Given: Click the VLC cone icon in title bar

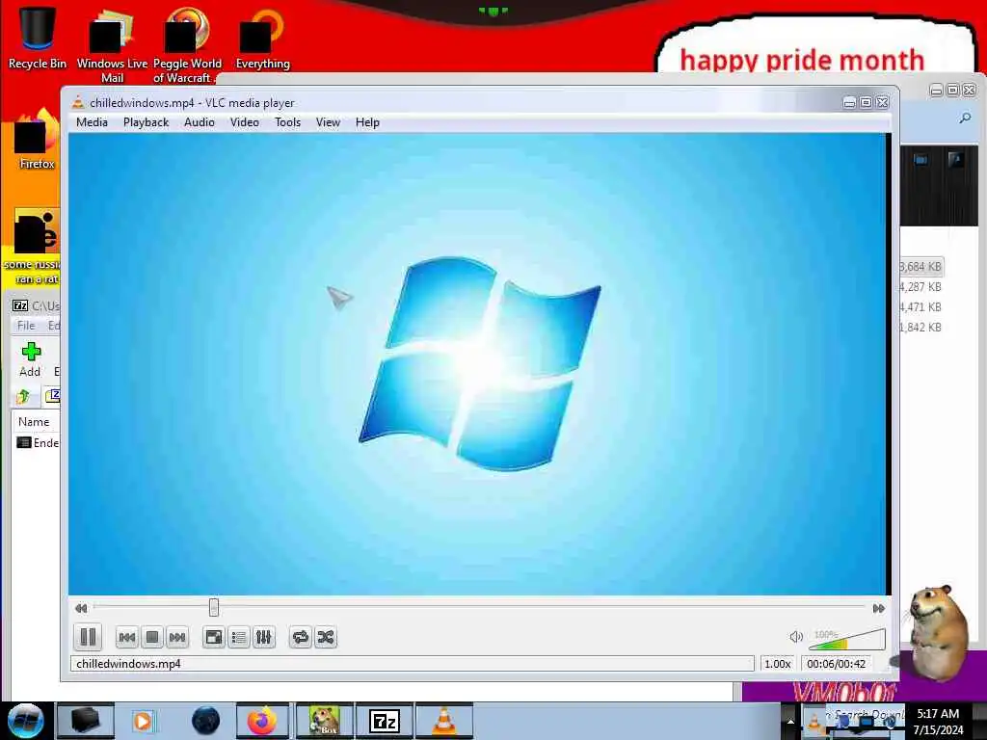Looking at the screenshot, I should click(x=78, y=102).
